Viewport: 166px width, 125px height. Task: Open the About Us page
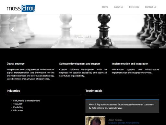coord(119,7)
